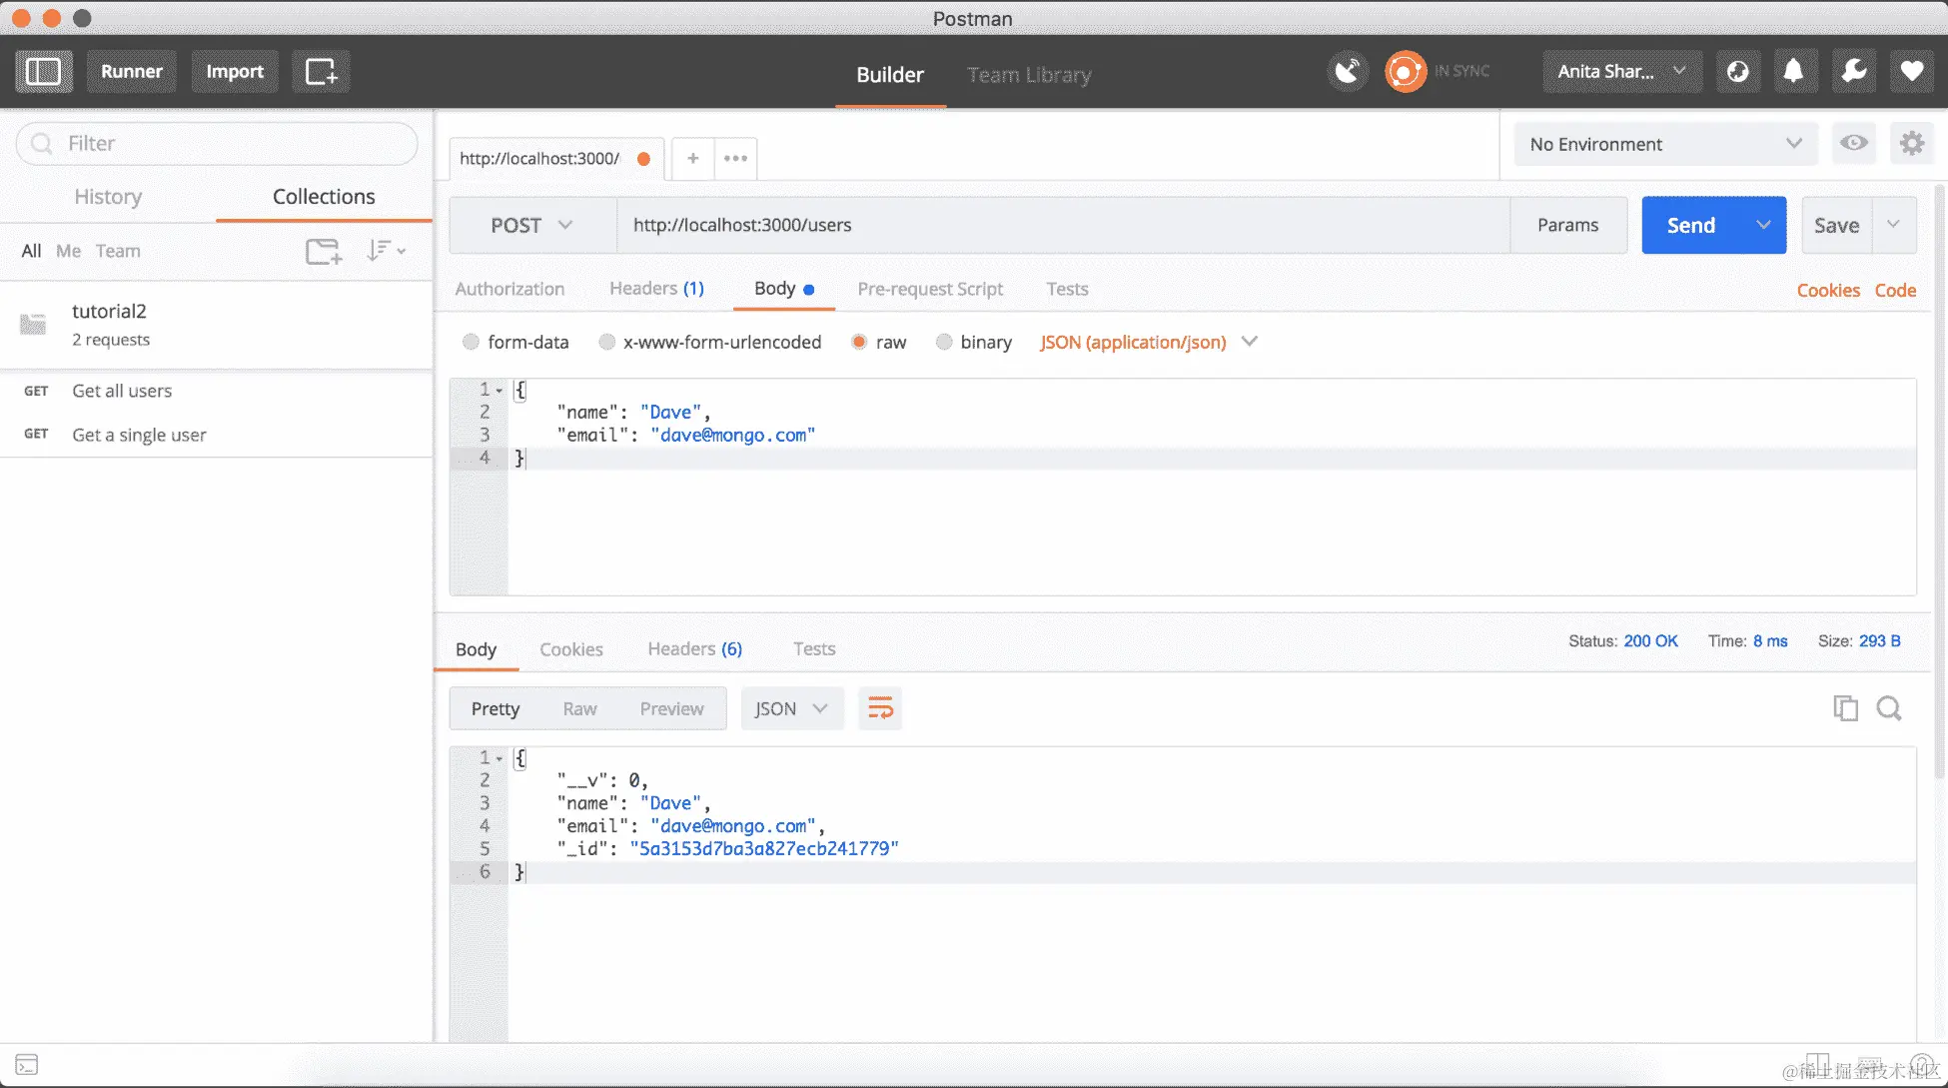Click the blue Send button
Image resolution: width=1948 pixels, height=1088 pixels.
point(1691,226)
